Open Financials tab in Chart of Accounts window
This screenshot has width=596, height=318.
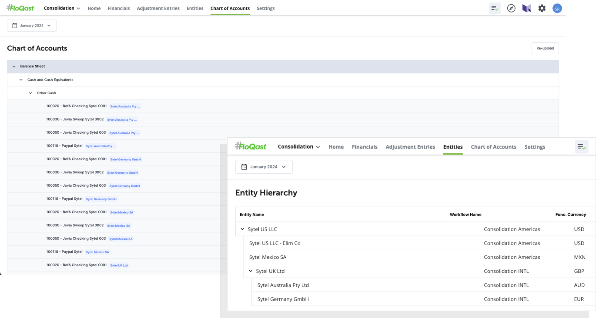coord(119,8)
